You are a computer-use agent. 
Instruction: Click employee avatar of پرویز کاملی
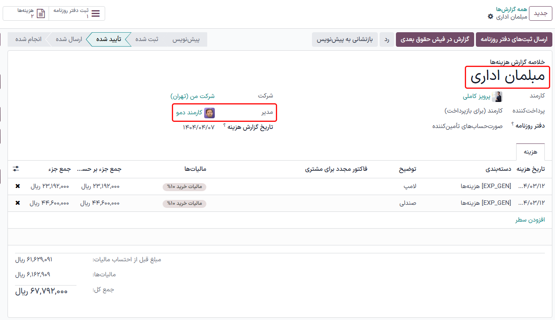(x=497, y=96)
